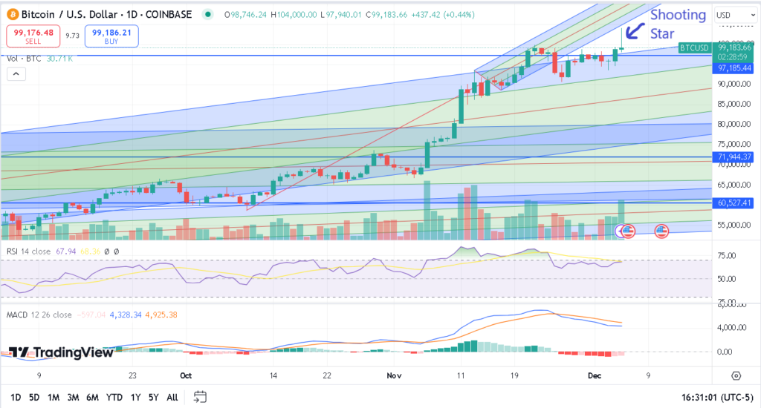
Task: Click the Nov label on time axis
Action: [394, 375]
